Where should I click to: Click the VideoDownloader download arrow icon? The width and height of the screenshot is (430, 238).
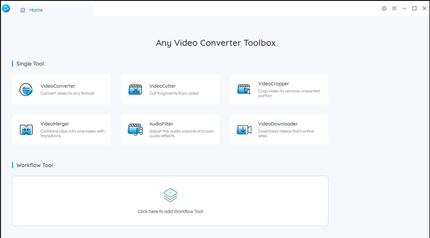tap(244, 129)
